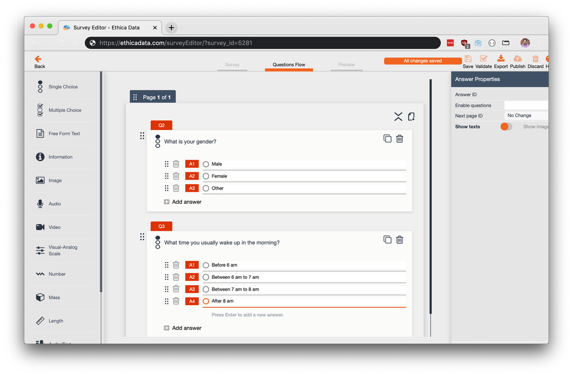Click the Validate survey icon
This screenshot has width=573, height=376.
[x=483, y=60]
